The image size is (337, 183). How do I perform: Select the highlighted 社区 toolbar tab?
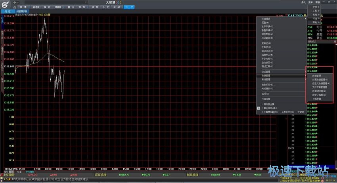(x=129, y=7)
